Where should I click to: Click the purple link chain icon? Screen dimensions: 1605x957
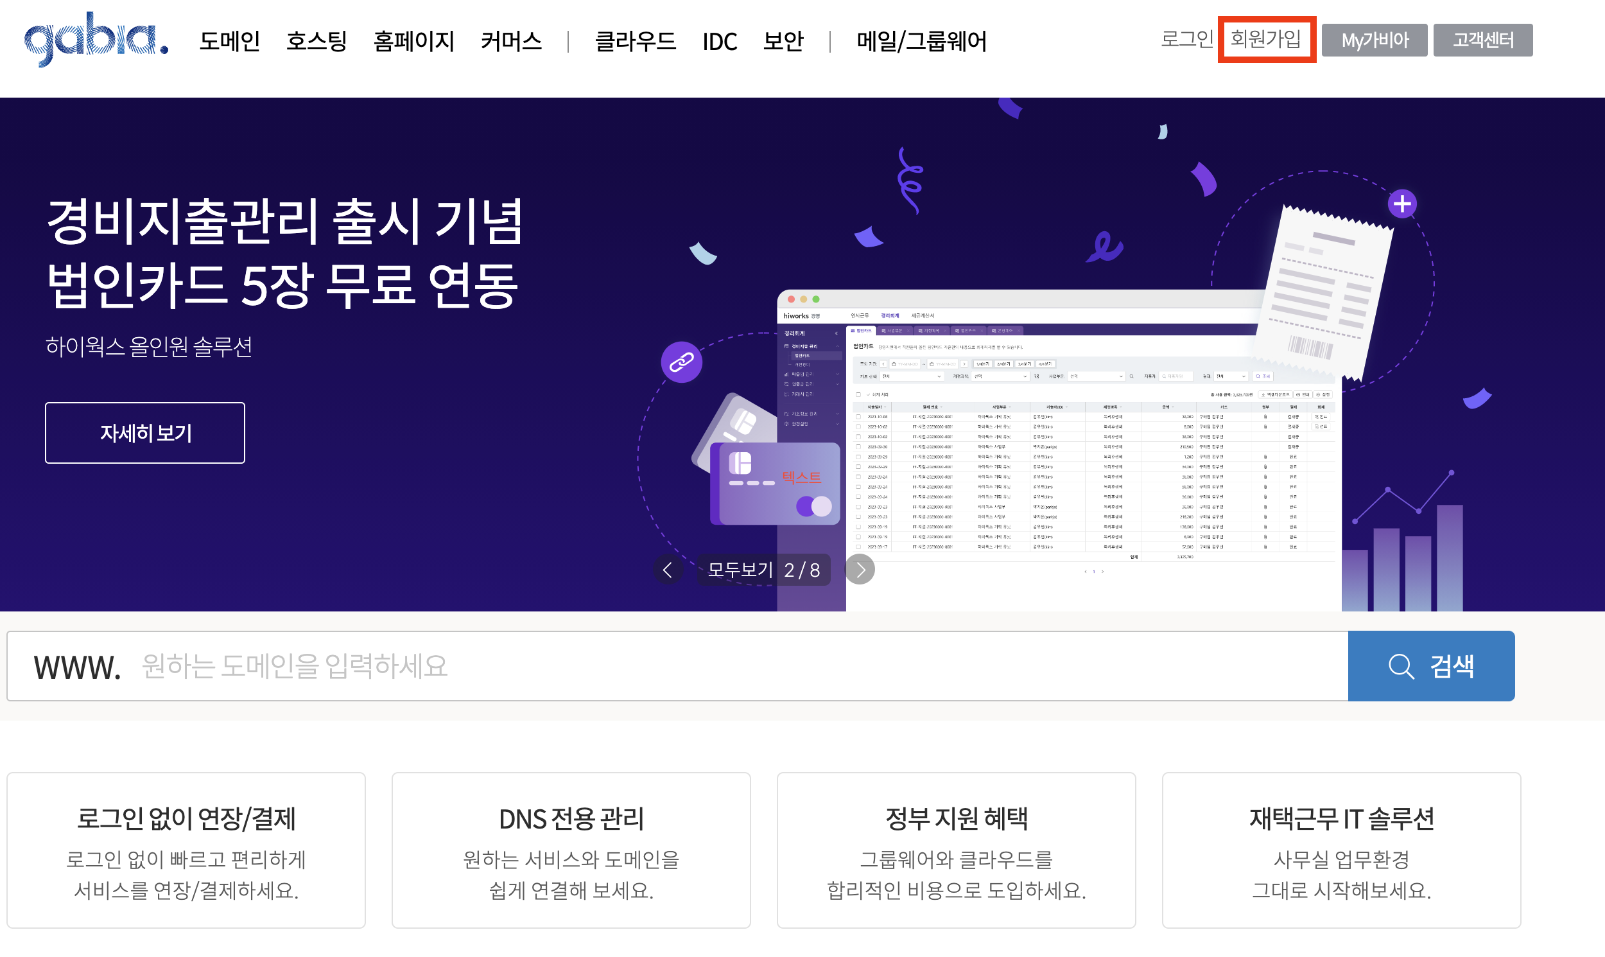point(681,362)
